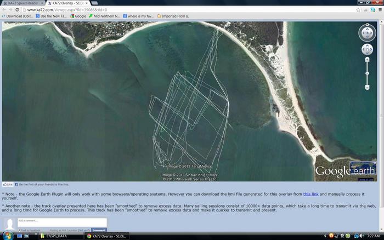Open the 'Use the New Ta...' bookmark
Image resolution: width=384 pixels, height=240 pixels.
click(51, 16)
